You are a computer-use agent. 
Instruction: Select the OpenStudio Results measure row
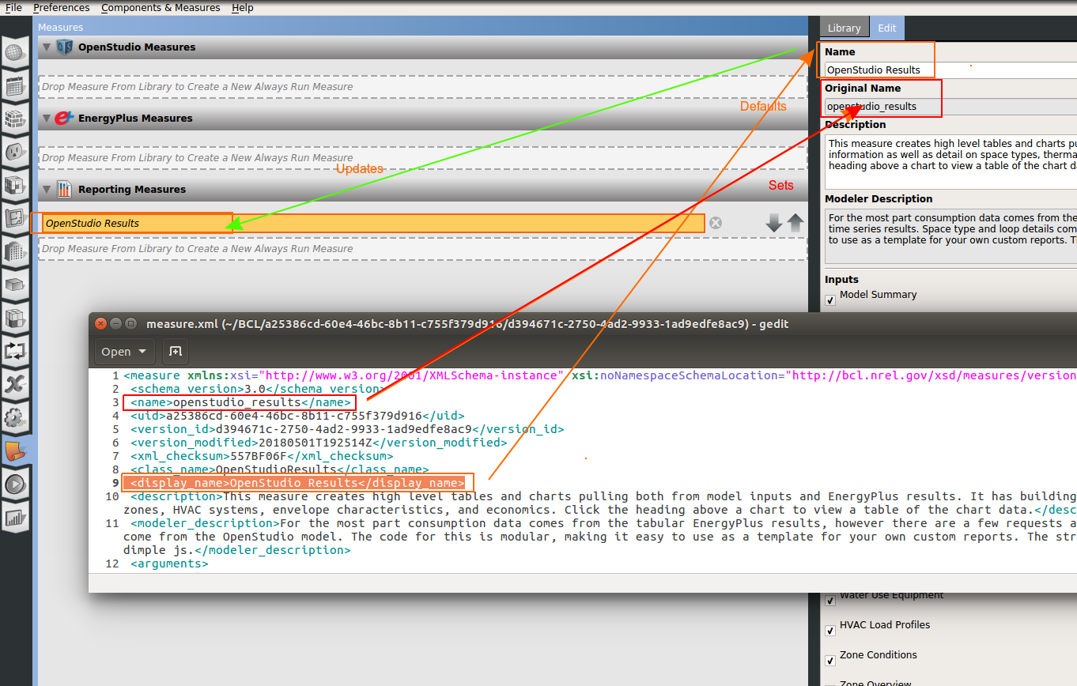372,223
